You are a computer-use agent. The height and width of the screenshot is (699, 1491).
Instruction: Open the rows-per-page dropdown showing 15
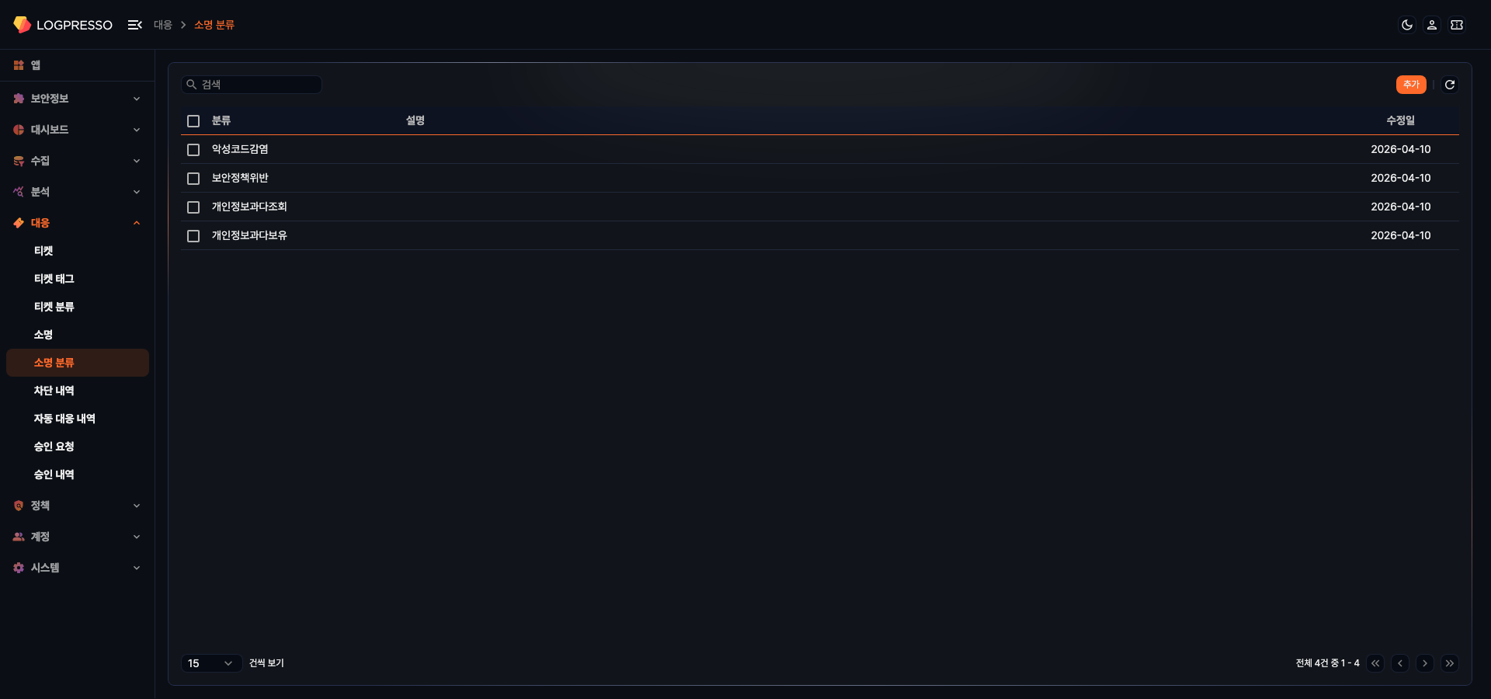(x=210, y=663)
